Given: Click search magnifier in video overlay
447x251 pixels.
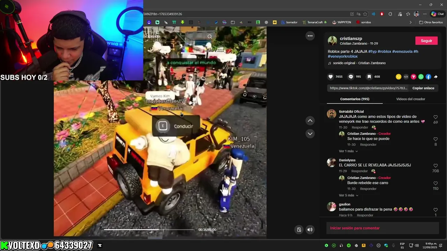Looking at the screenshot, I should [x=210, y=36].
